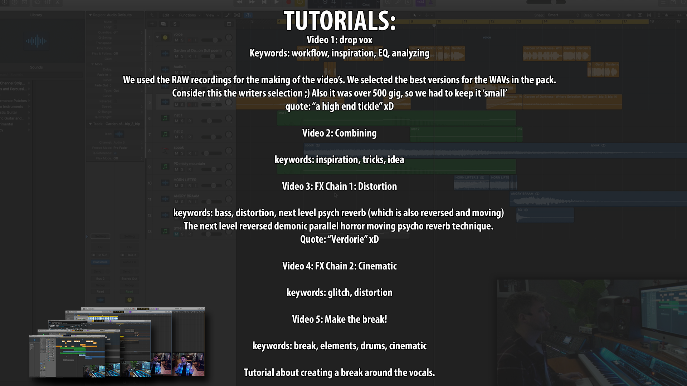This screenshot has width=687, height=386.
Task: Click the Audio 1 track waveform icon
Action: (x=165, y=70)
